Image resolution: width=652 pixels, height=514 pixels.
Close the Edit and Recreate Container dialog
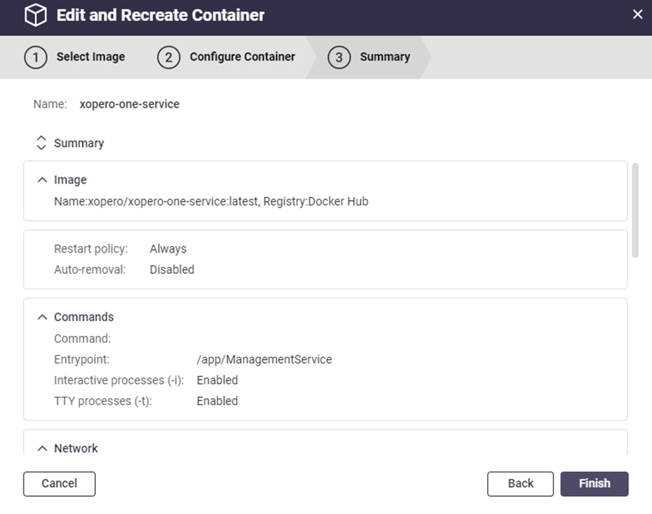[638, 14]
